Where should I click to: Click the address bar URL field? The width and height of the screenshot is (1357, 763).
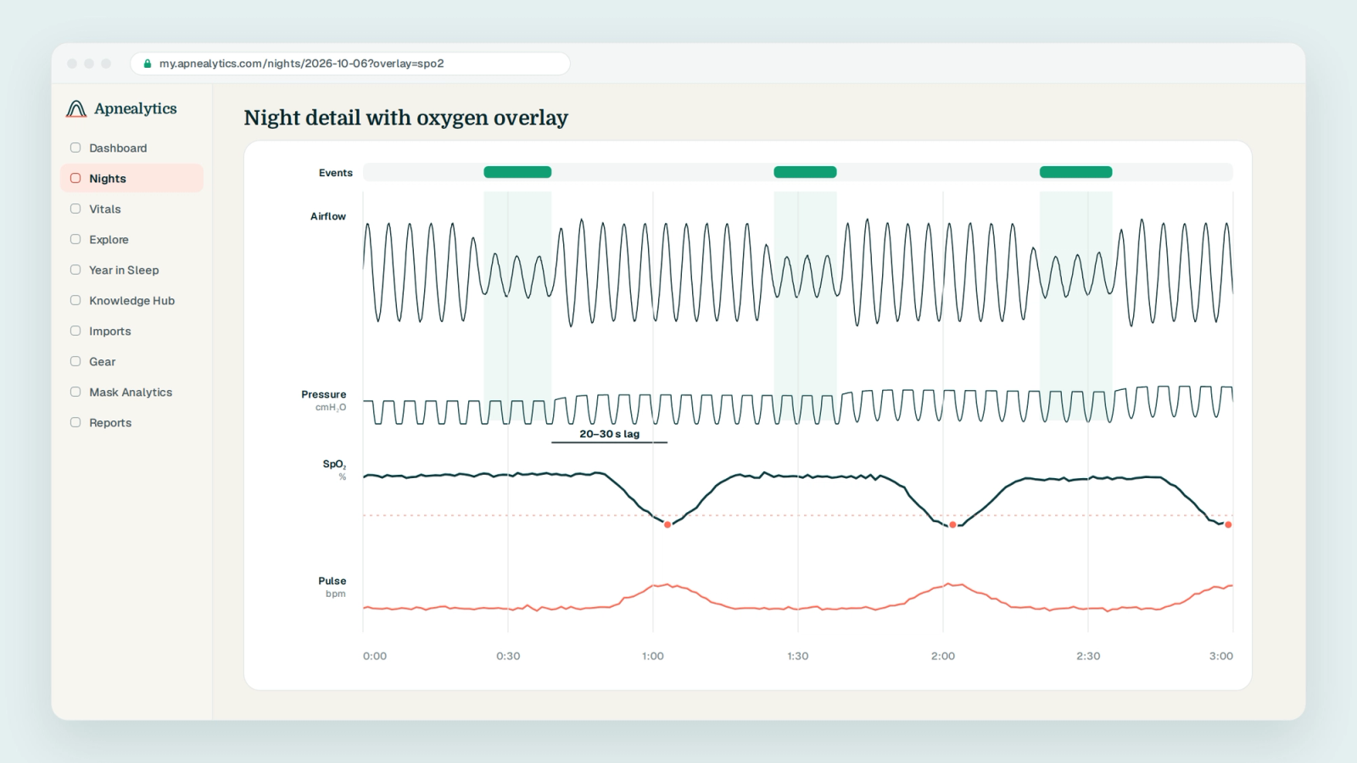click(349, 64)
